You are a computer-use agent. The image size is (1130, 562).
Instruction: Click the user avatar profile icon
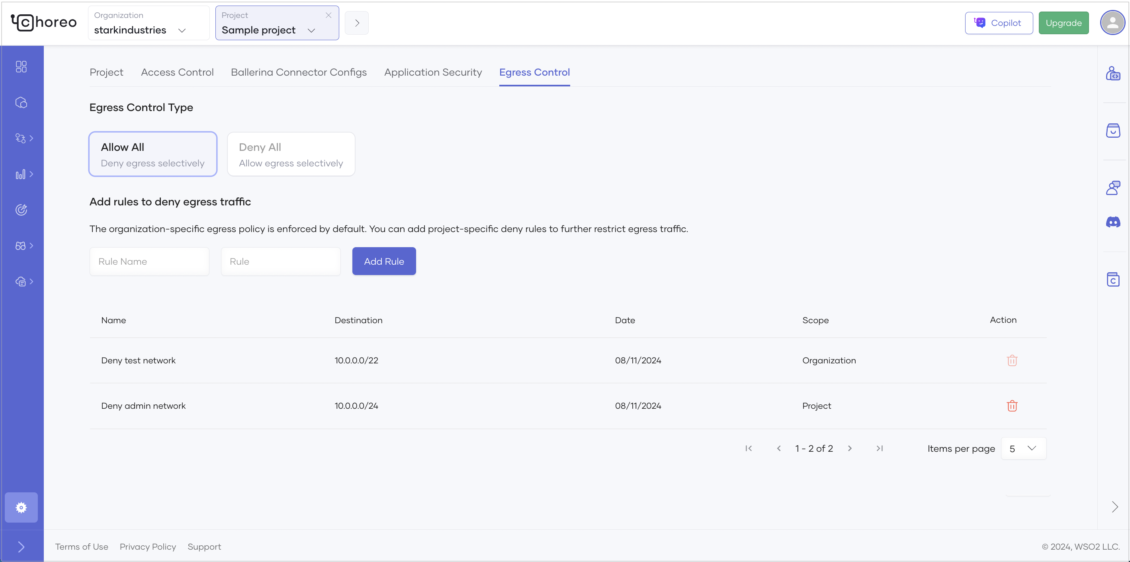(1112, 23)
